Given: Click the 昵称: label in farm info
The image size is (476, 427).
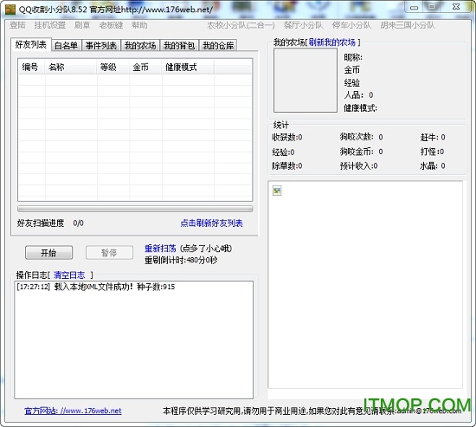Looking at the screenshot, I should [353, 57].
